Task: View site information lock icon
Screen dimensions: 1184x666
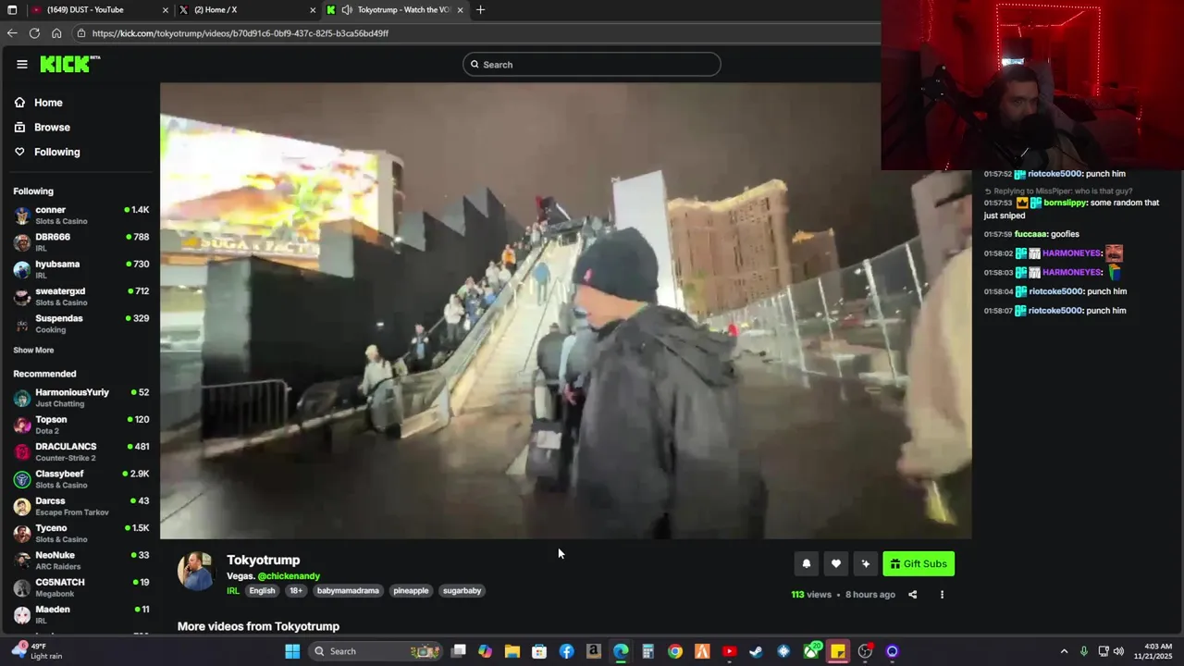Action: coord(81,33)
